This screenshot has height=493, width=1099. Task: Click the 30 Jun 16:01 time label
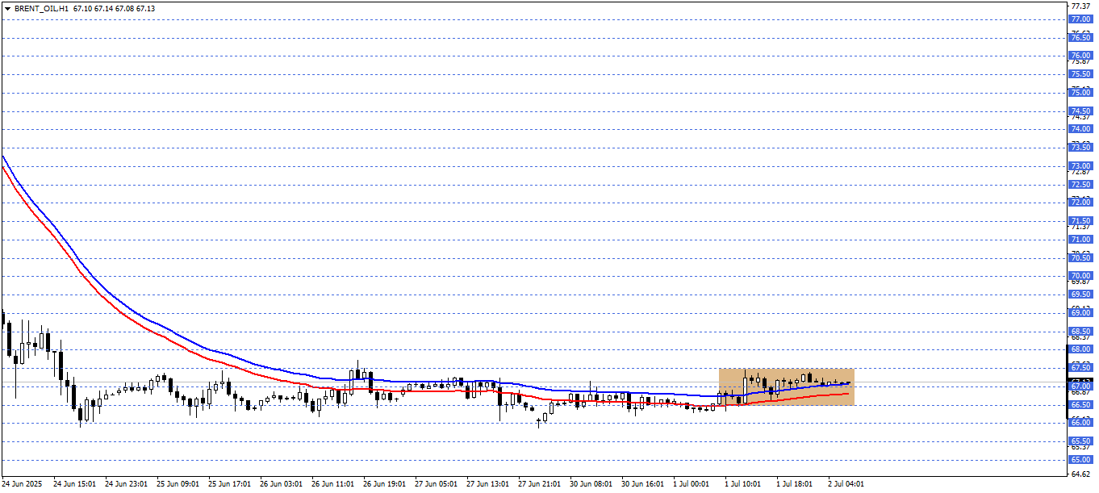pyautogui.click(x=643, y=484)
